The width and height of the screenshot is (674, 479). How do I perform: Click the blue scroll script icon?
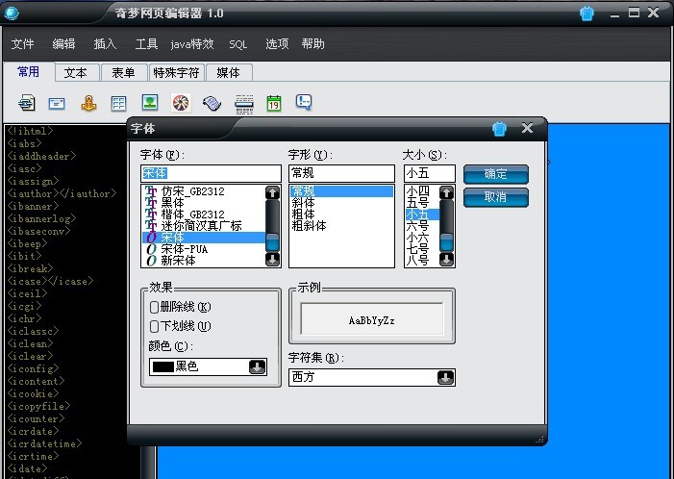212,104
